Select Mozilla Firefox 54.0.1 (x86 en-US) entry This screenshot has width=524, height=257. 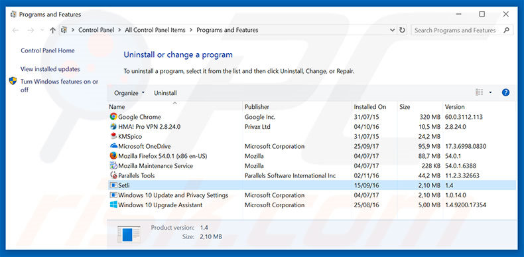tap(163, 156)
